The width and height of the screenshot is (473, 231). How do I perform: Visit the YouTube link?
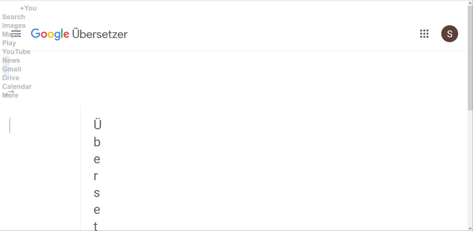pos(16,52)
